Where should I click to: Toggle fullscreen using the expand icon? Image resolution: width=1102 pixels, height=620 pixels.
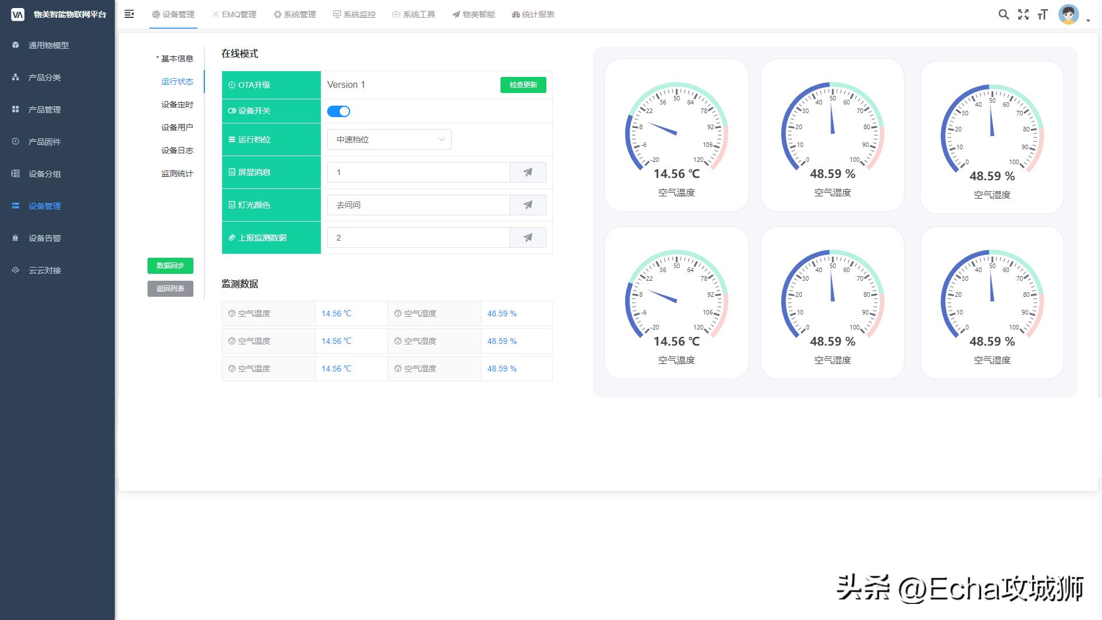click(x=1024, y=15)
